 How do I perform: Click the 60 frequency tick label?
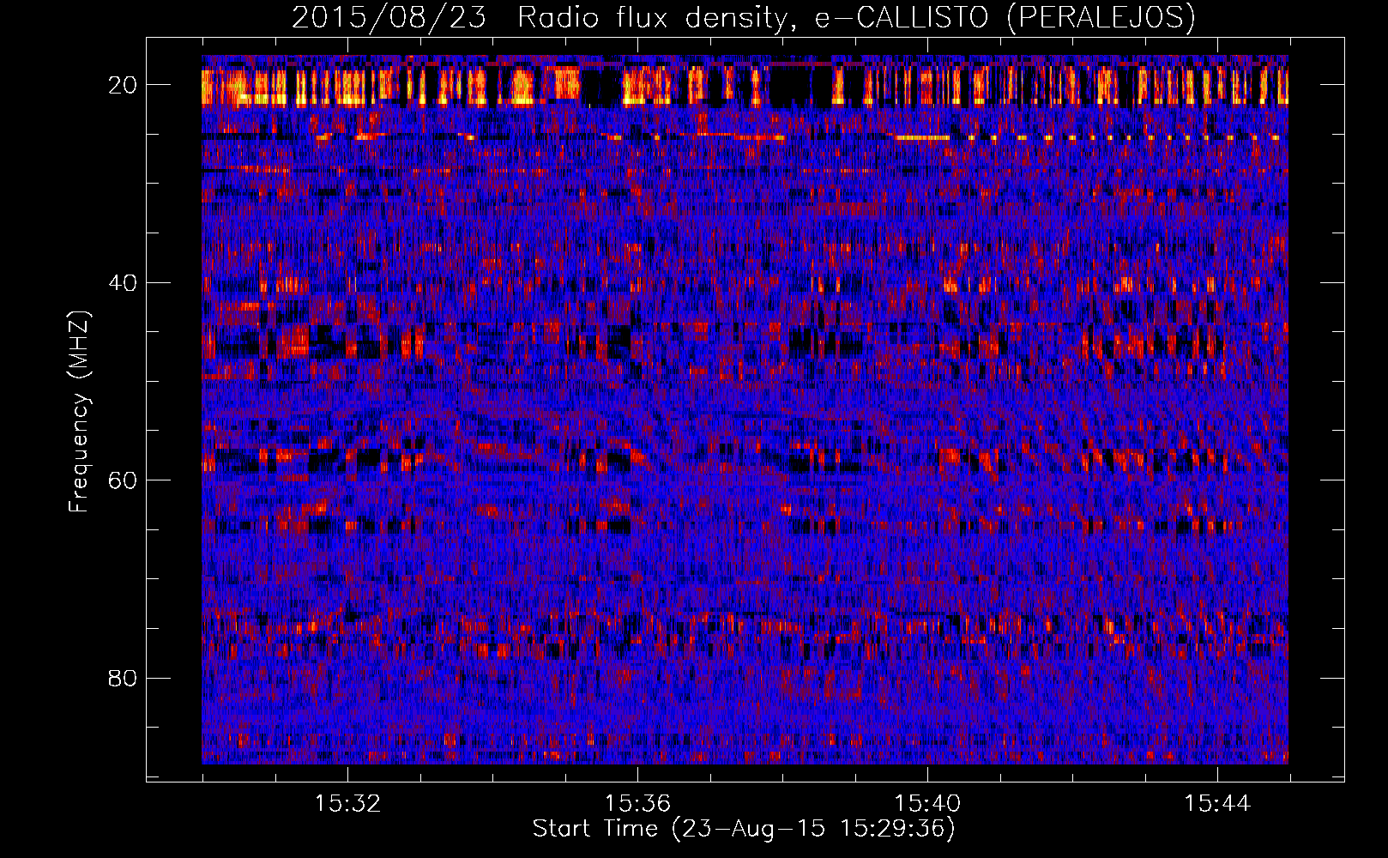123,480
